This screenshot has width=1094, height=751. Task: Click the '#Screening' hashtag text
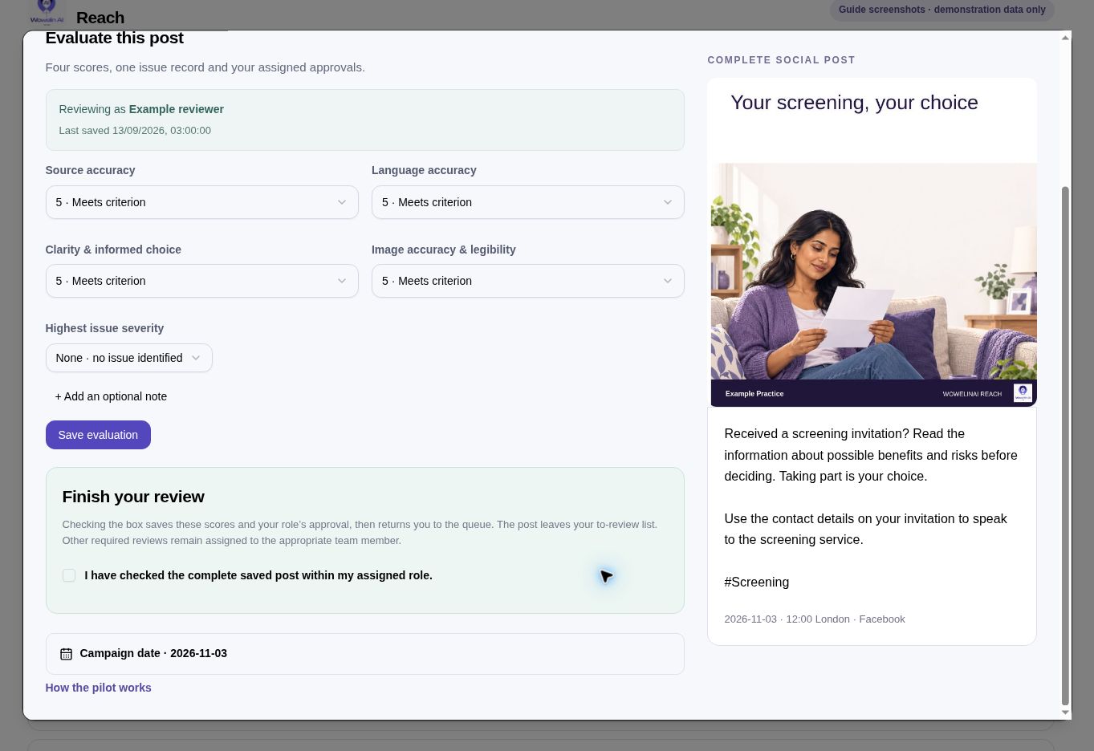756,583
